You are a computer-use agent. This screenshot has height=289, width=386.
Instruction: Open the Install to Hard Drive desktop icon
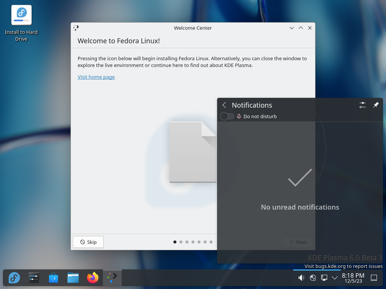(x=21, y=23)
